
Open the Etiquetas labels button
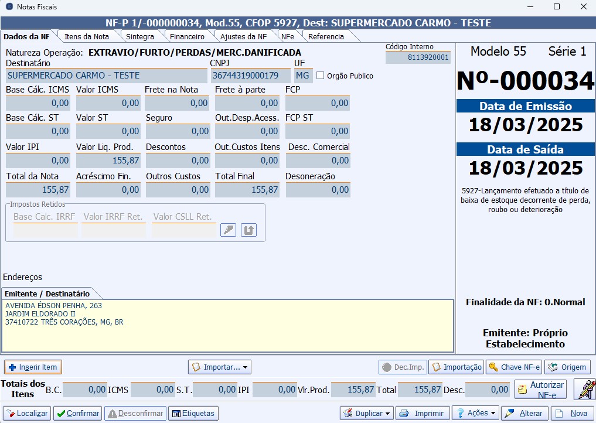pos(193,413)
